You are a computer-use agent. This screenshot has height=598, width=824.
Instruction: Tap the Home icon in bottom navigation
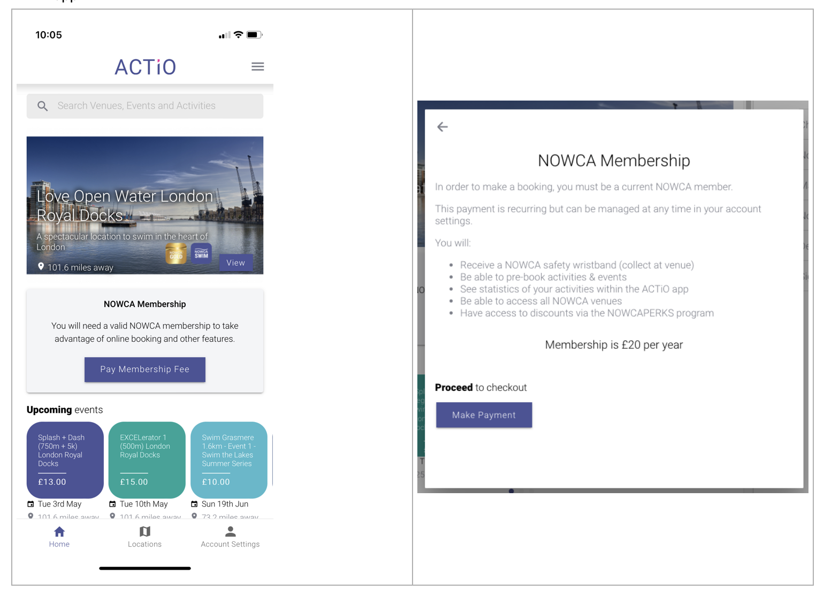click(x=59, y=531)
